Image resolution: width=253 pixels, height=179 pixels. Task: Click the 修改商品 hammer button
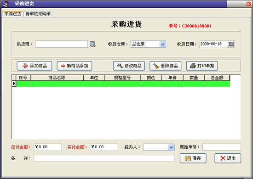pos(129,66)
